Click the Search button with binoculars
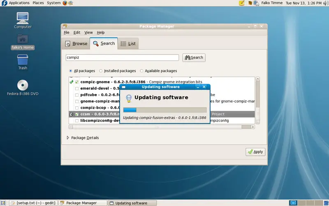The image size is (329, 206). click(194, 58)
